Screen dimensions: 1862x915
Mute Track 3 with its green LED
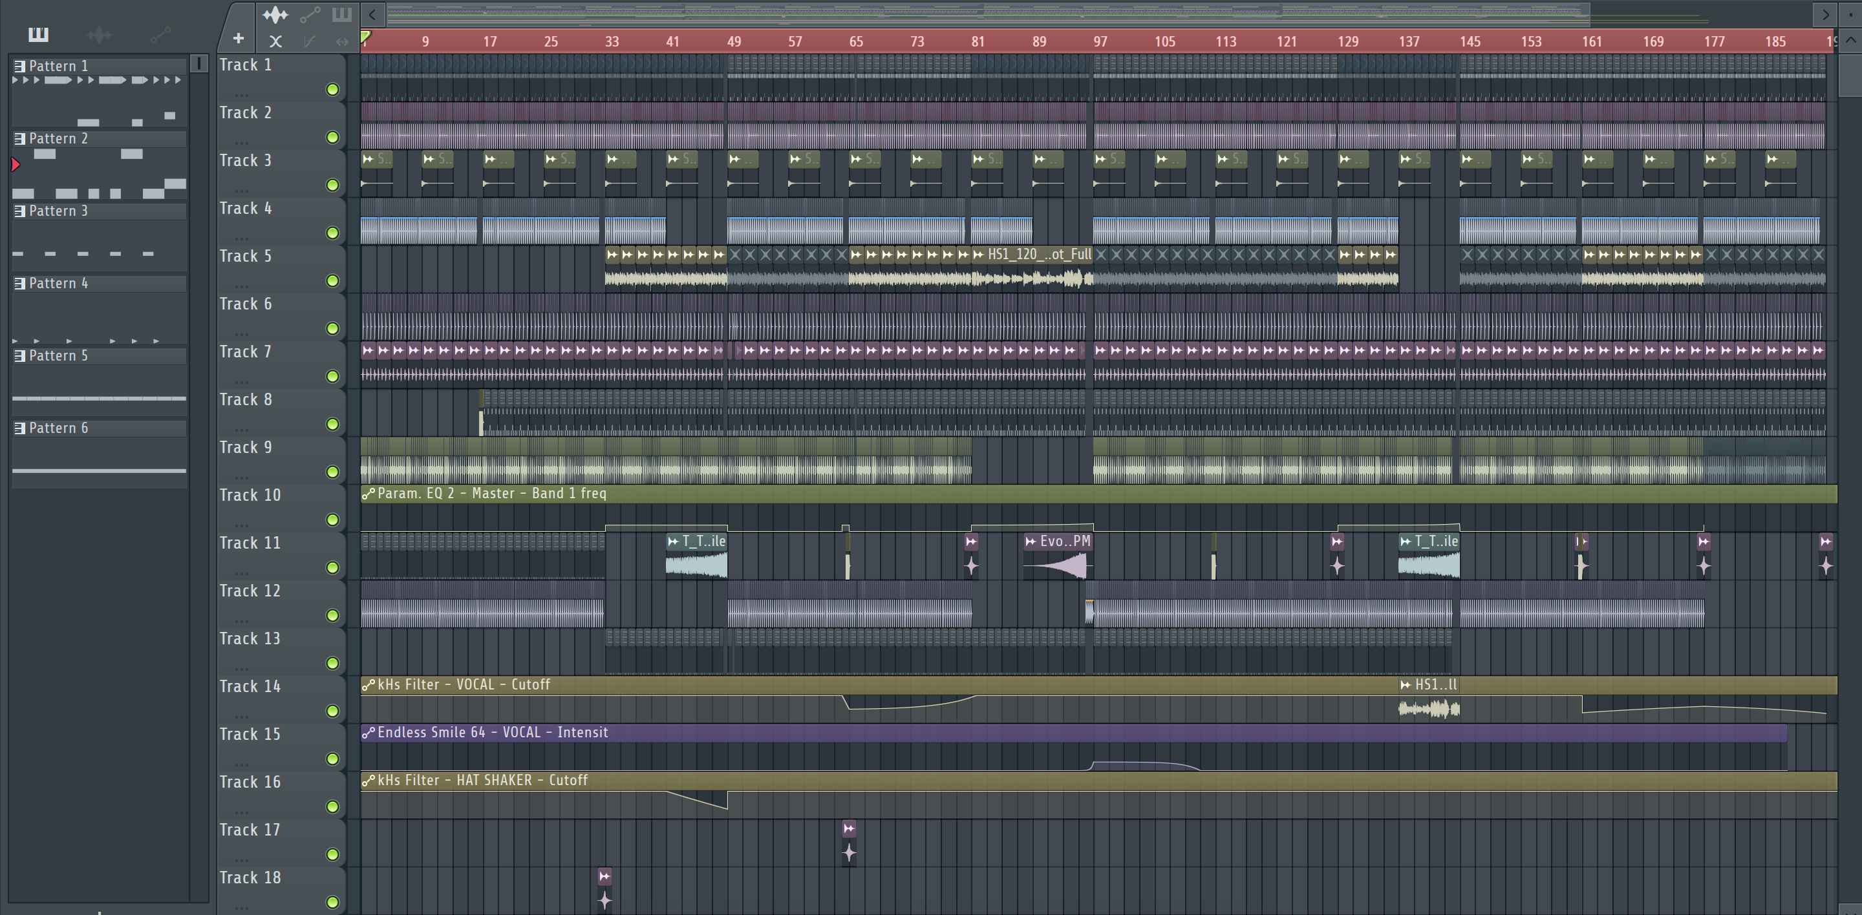click(x=332, y=185)
